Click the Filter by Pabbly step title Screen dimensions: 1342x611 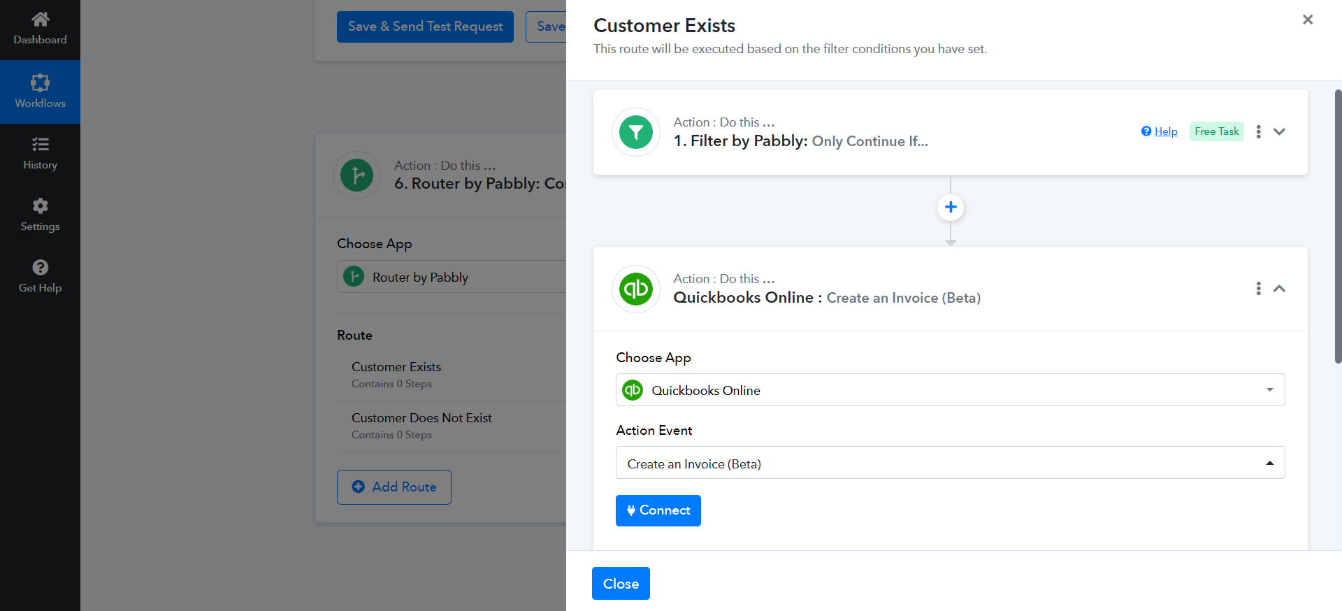click(x=801, y=141)
